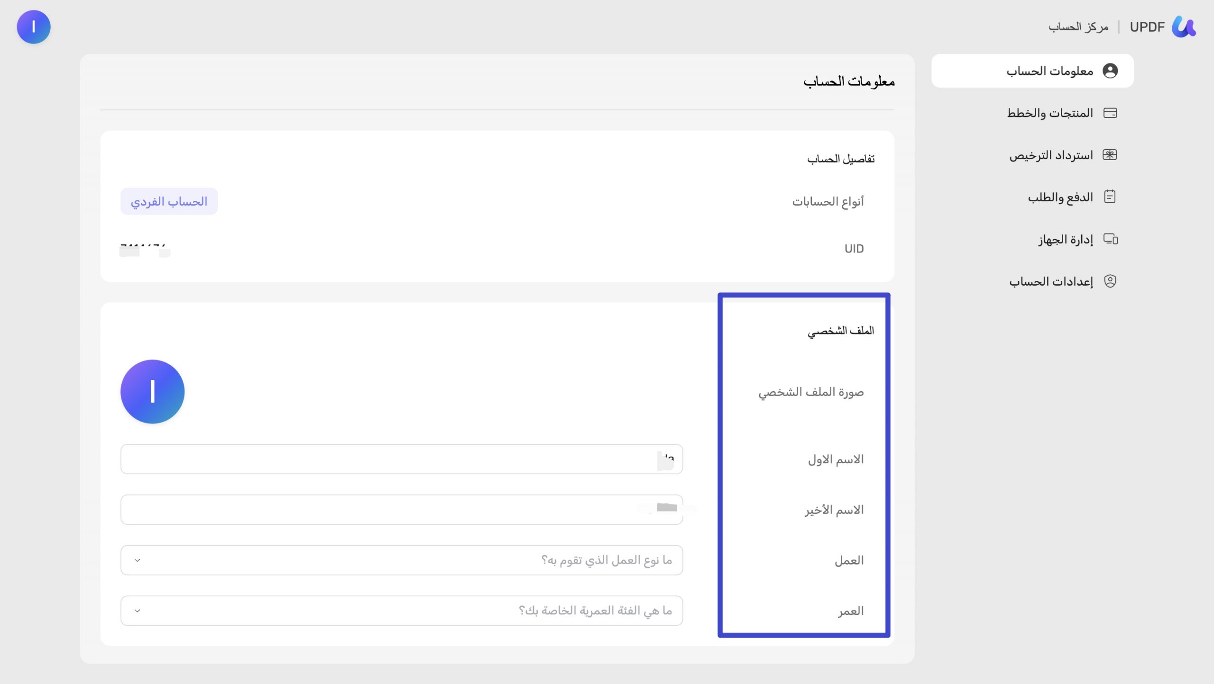Click the UID value text
Image resolution: width=1214 pixels, height=684 pixels.
[x=145, y=250]
